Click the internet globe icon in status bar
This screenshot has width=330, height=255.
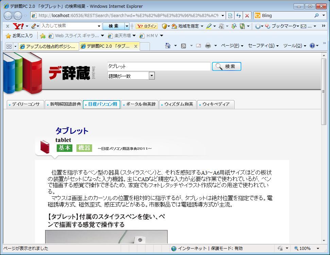pyautogui.click(x=174, y=249)
